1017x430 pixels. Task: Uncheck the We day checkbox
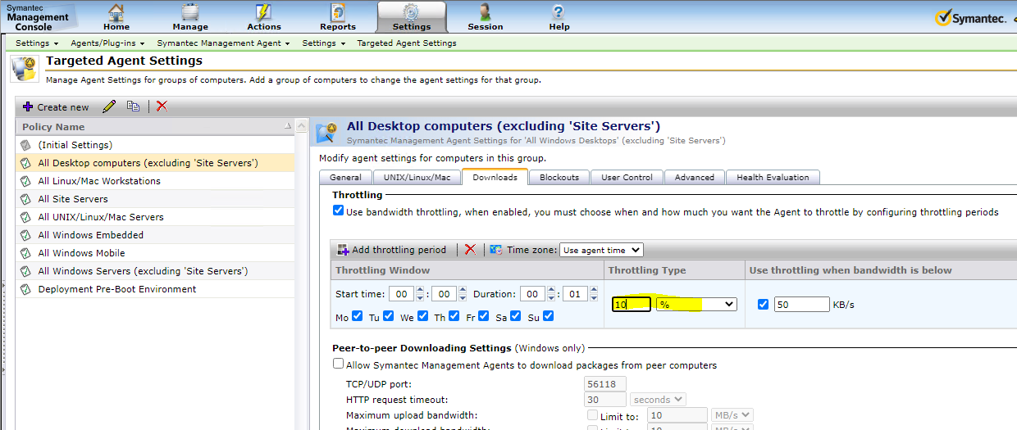coord(423,316)
